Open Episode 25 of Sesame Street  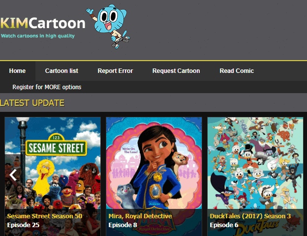pos(23,225)
